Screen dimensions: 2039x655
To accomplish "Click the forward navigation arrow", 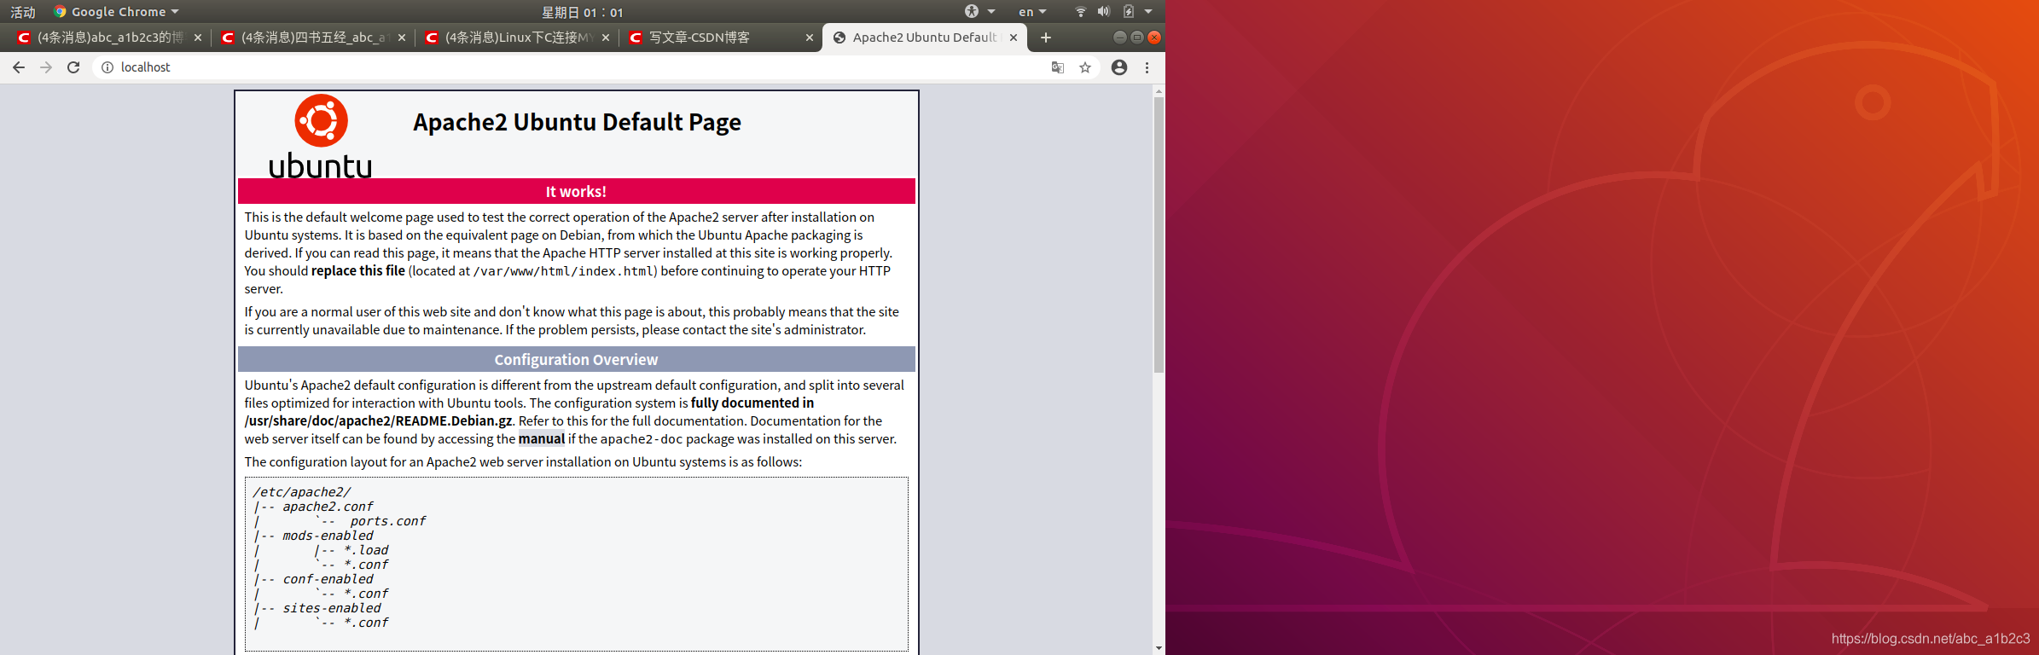I will coord(46,67).
